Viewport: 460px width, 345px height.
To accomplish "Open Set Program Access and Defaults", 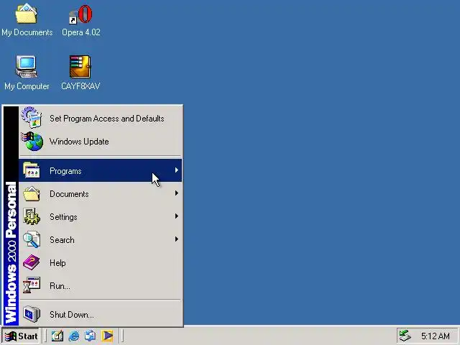I will tap(101, 118).
